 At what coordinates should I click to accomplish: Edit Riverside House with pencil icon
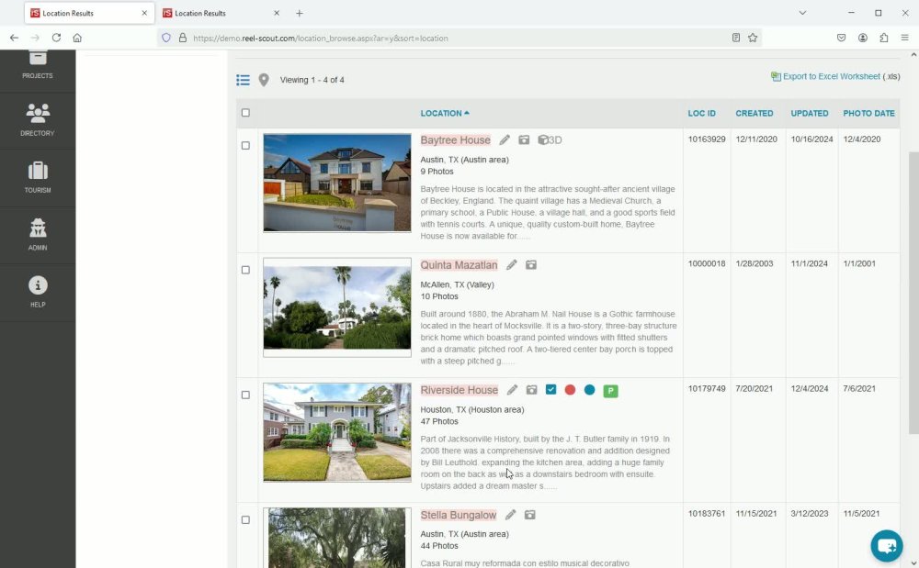512,390
